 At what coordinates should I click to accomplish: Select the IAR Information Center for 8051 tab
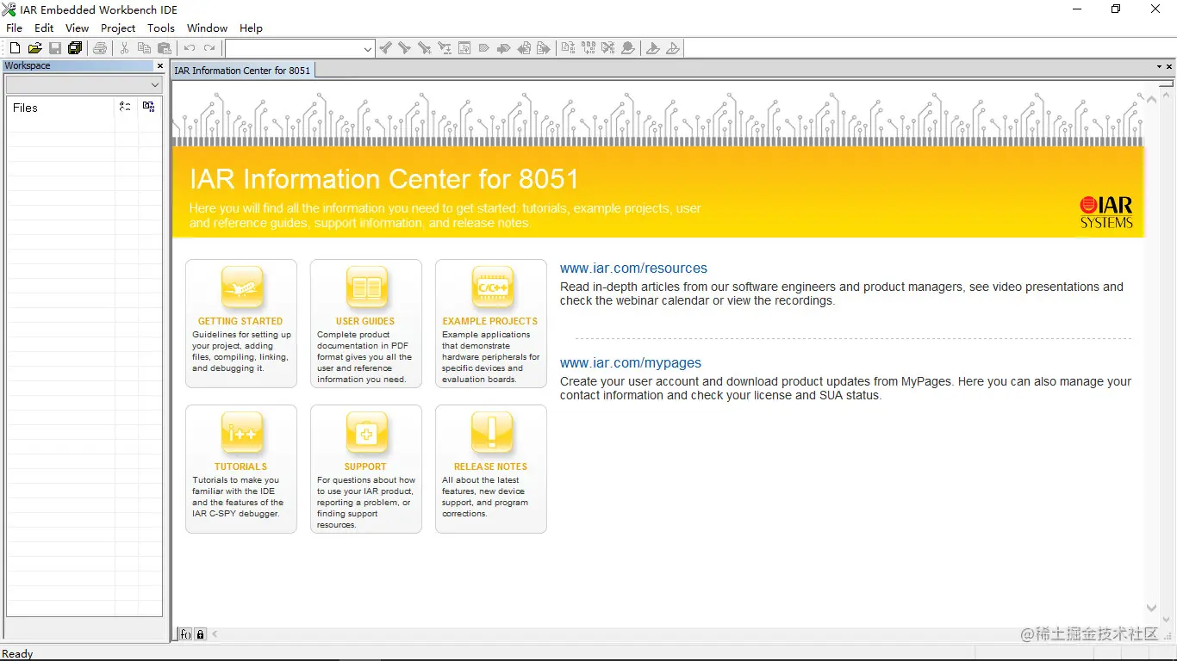[x=242, y=71]
